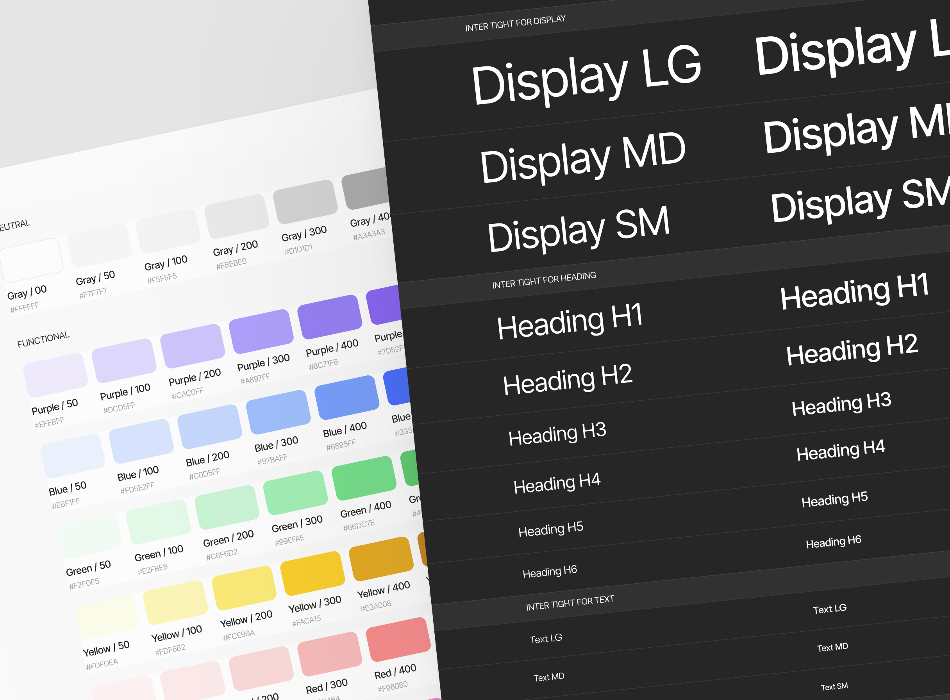Select the hex value #A897FF

pos(255,379)
